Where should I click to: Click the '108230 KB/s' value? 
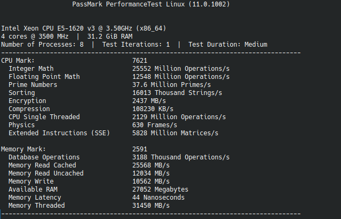[x=153, y=109]
